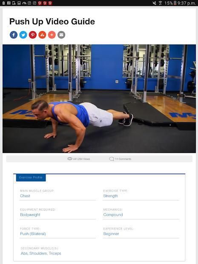
Task: Open comments via the speech bubble icon
Action: 112,159
